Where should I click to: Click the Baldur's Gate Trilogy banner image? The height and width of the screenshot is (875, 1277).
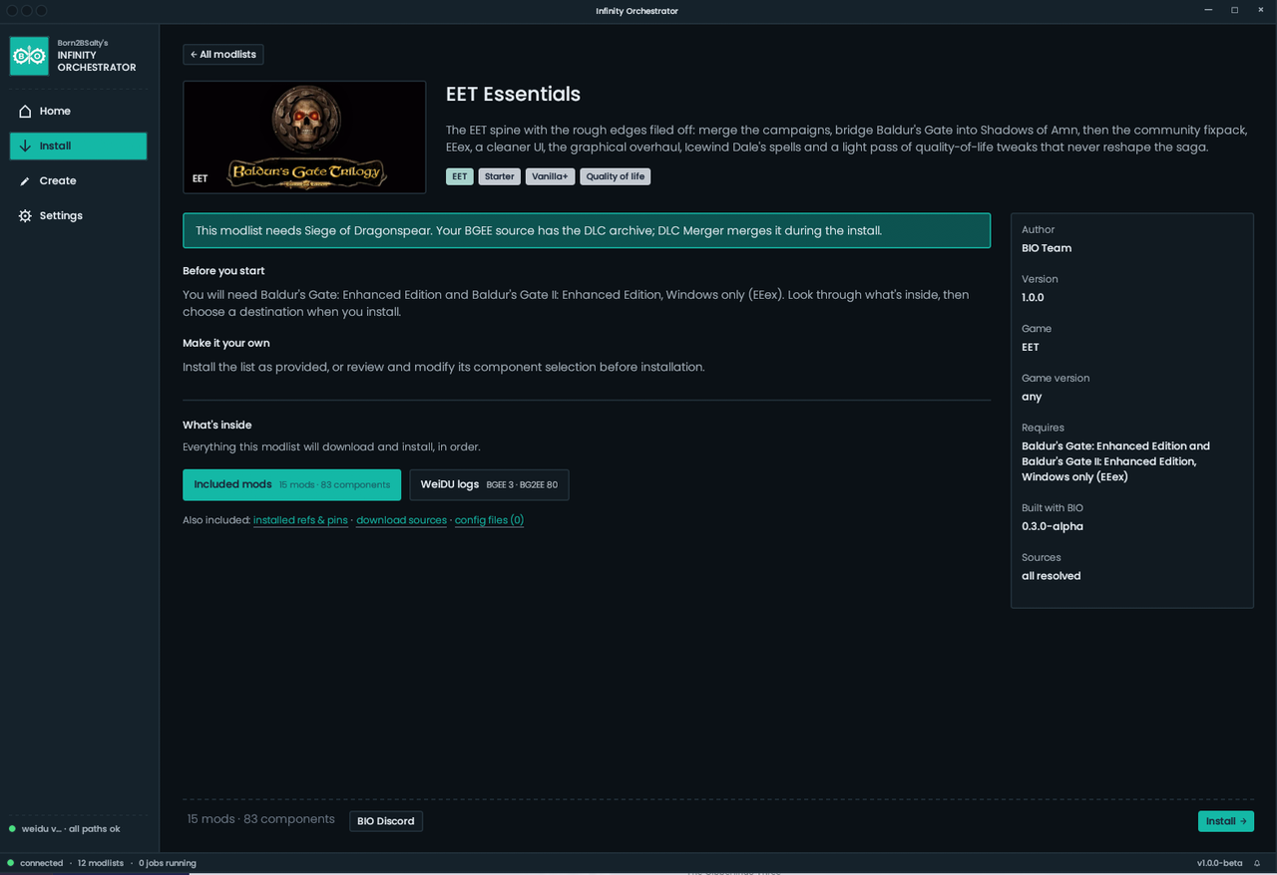click(304, 137)
